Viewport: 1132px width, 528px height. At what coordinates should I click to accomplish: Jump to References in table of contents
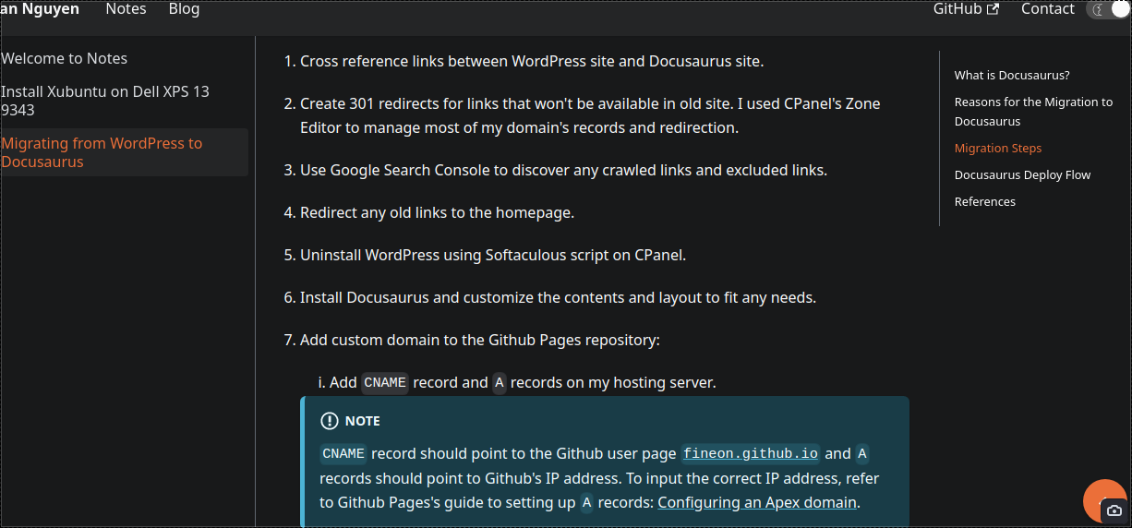[985, 201]
